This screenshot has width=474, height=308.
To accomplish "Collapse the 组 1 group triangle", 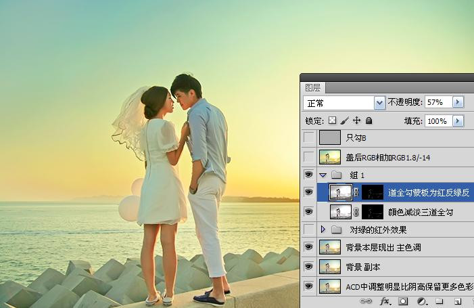I will point(323,175).
